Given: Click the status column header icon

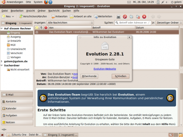Looking at the screenshot, I should coord(37,28).
